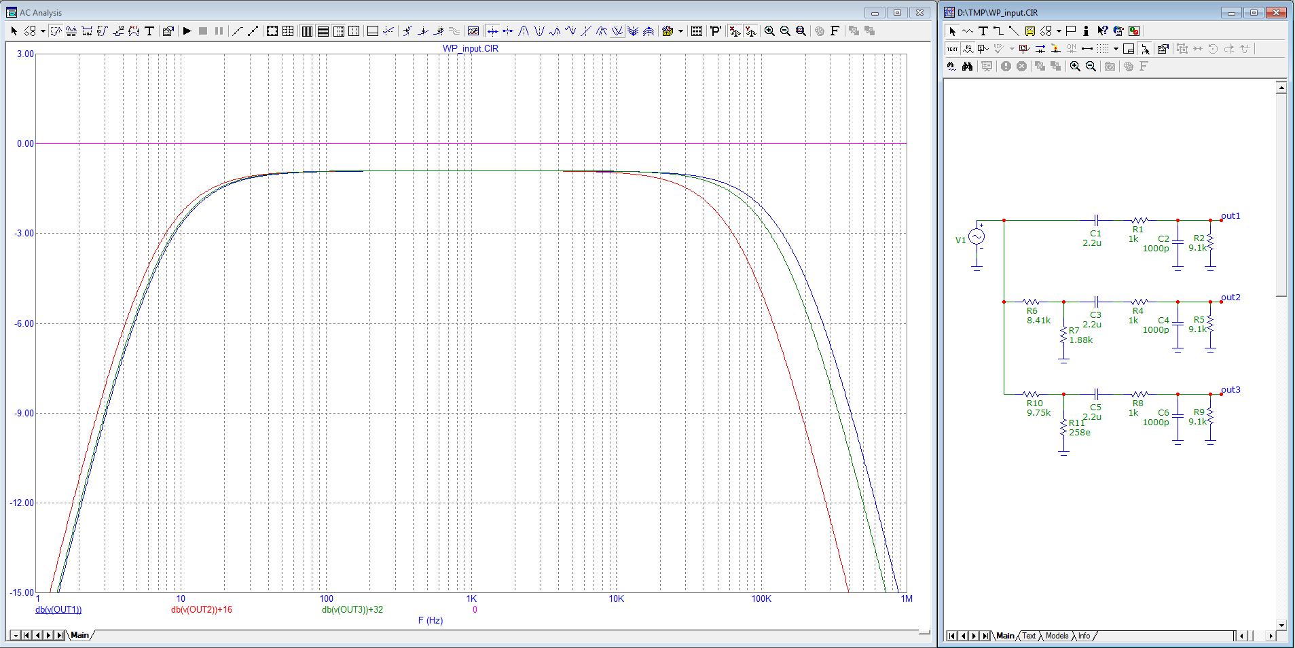1295x648 pixels.
Task: Toggle attribute text R1 display
Action: click(968, 48)
